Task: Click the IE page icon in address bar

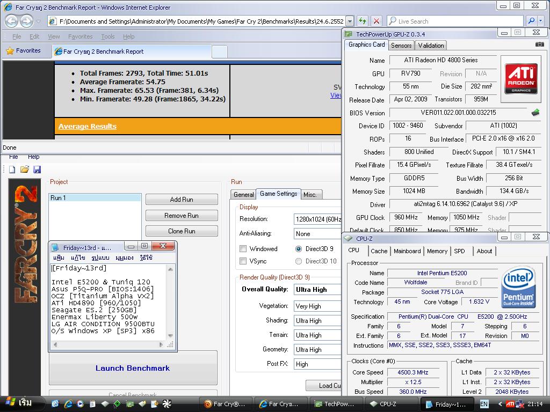Action: tap(53, 21)
